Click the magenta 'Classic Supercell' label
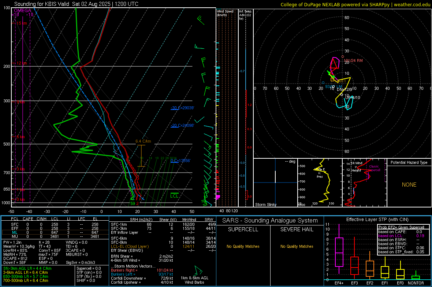 coord(374,168)
